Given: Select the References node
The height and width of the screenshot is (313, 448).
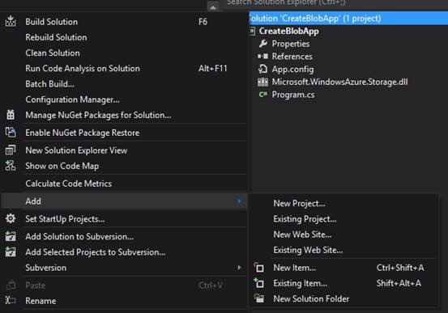Looking at the screenshot, I should [292, 56].
